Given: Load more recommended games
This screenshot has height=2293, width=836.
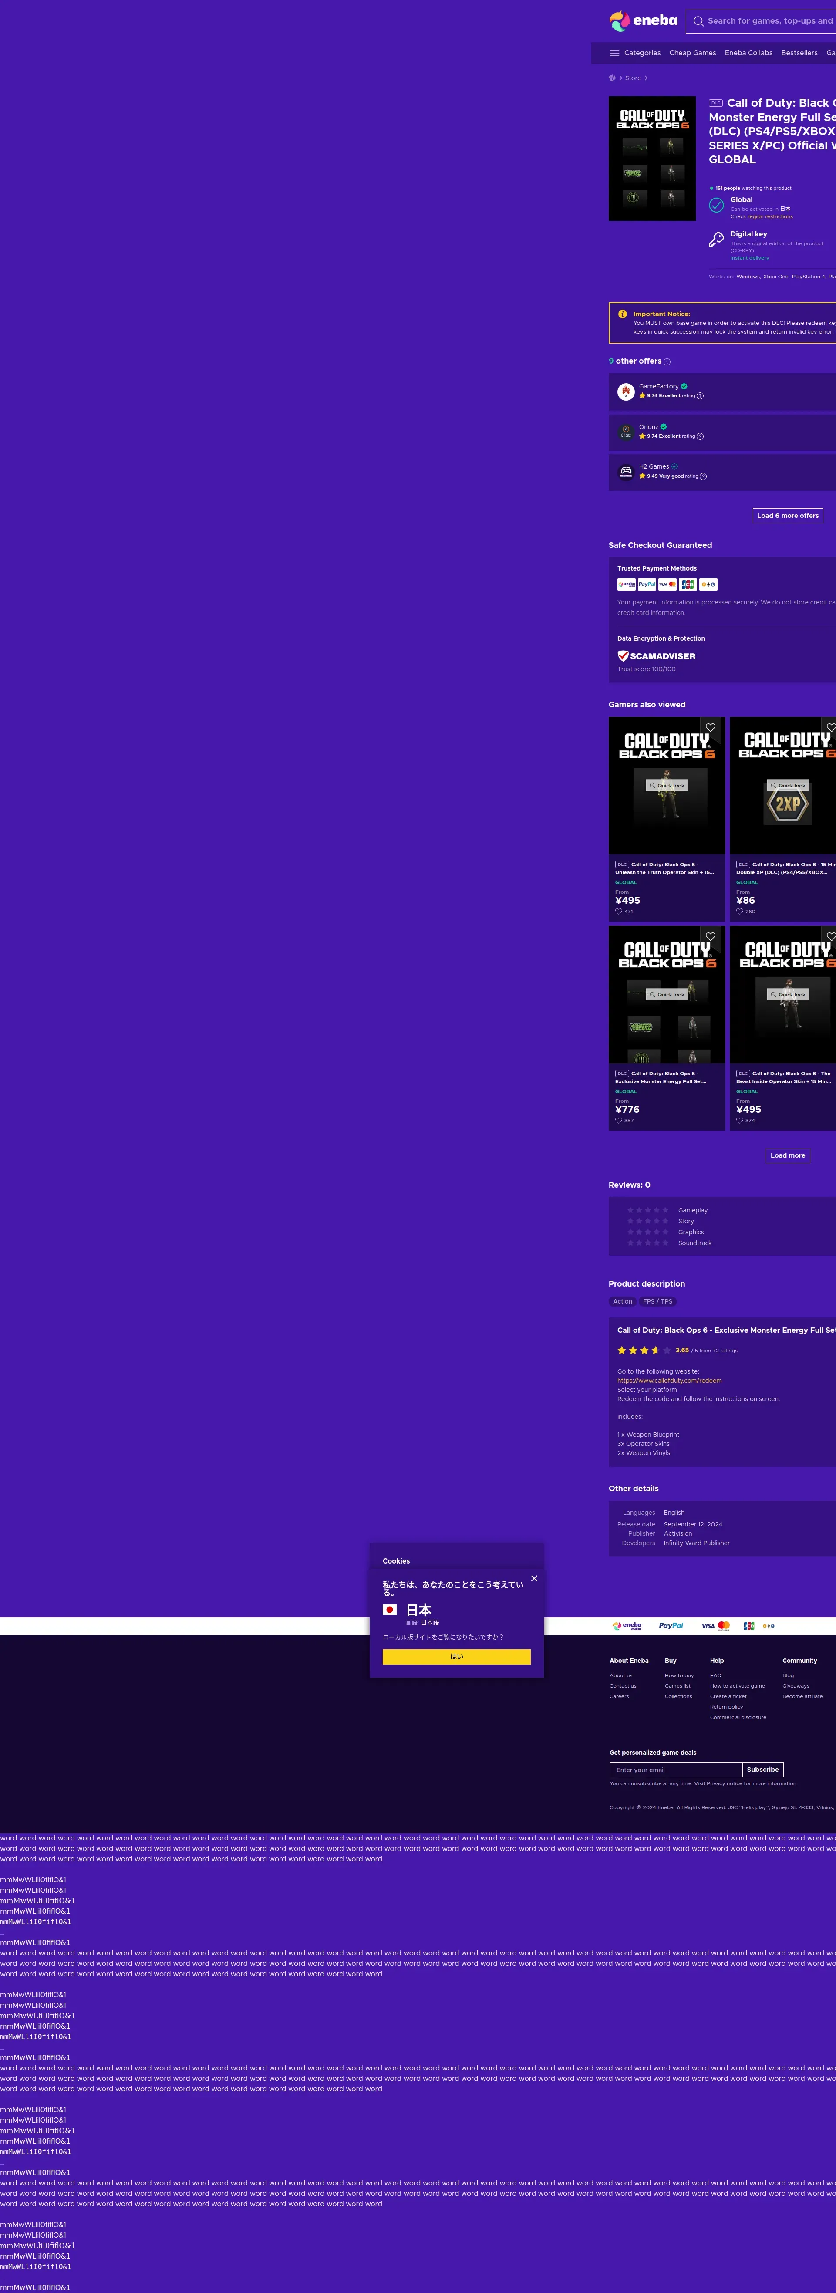Looking at the screenshot, I should click(787, 1155).
